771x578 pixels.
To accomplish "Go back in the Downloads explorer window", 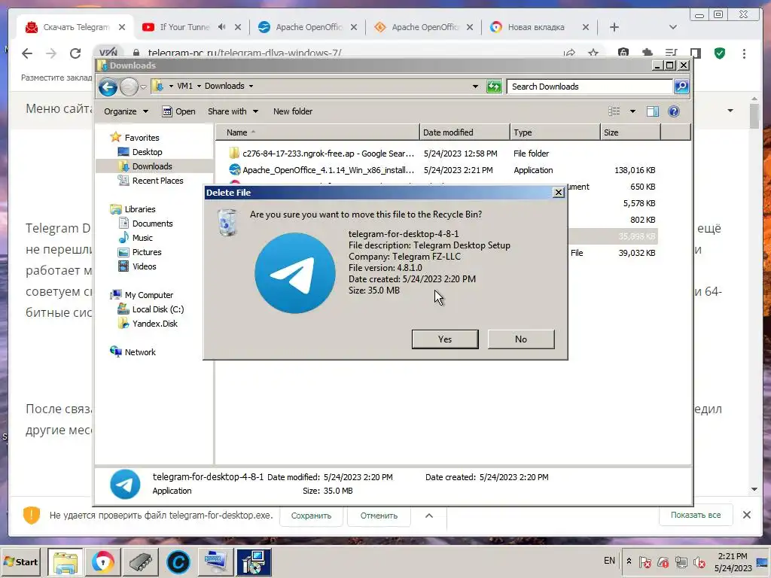I will click(108, 87).
